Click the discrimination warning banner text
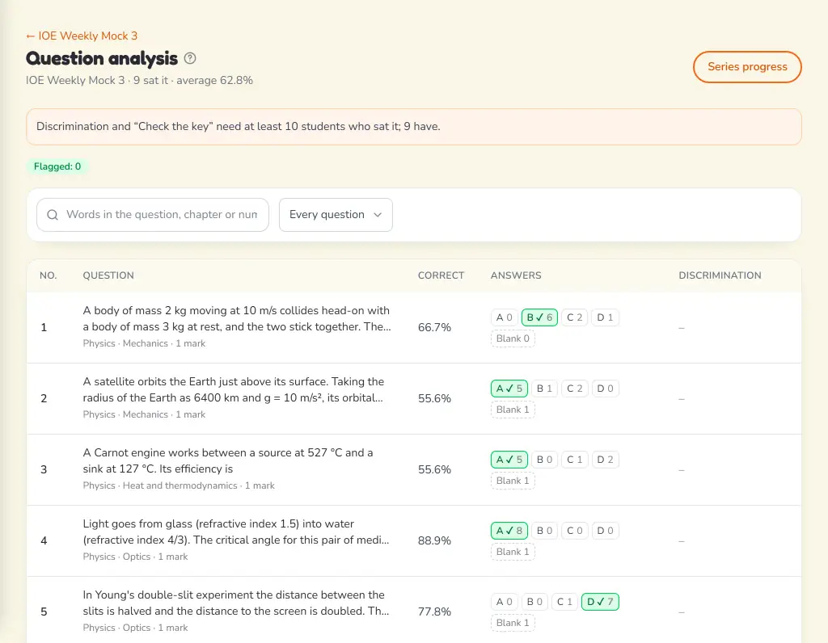 [x=239, y=127]
